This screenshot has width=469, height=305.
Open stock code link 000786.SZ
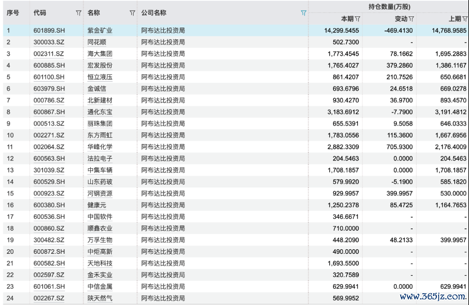click(48, 100)
